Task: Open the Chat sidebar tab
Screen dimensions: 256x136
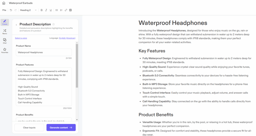Action: (x=5, y=41)
